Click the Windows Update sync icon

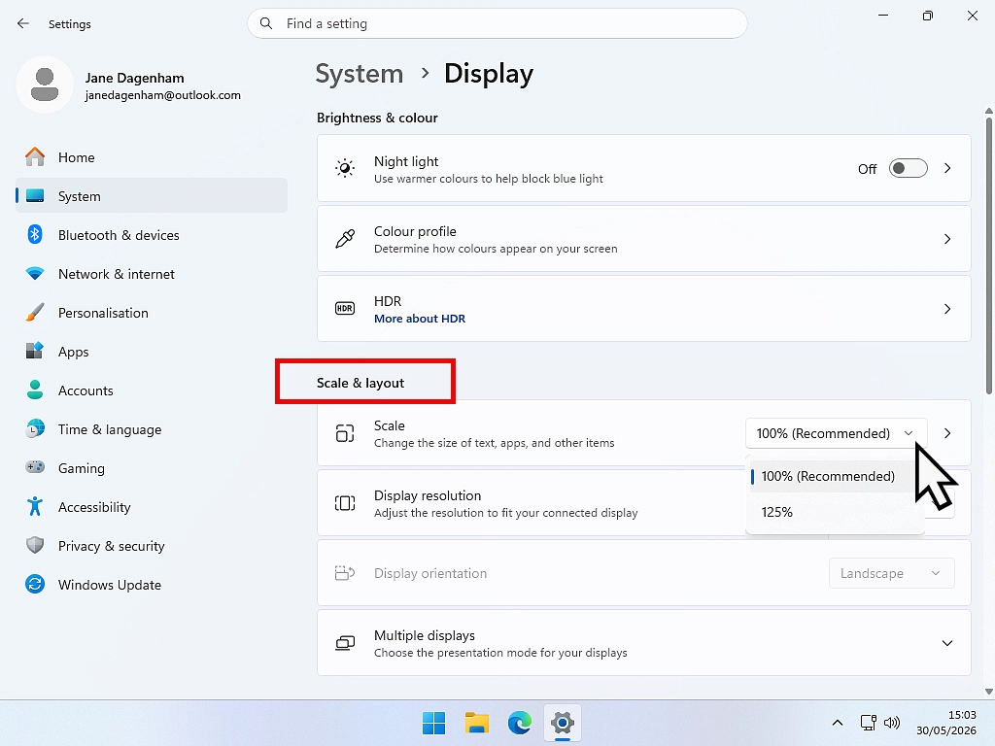pos(35,584)
